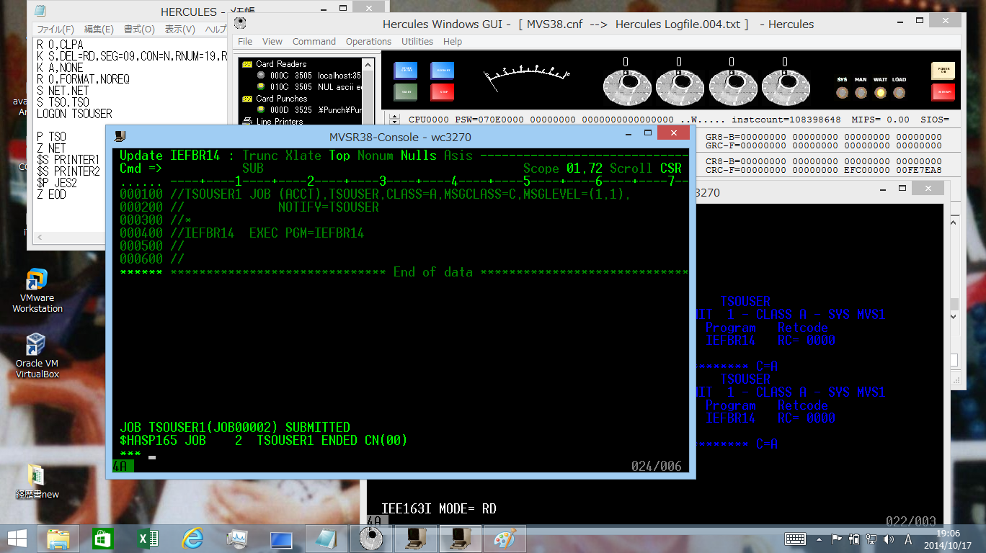Click the red STOP button in Hercules panel
The image size is (986, 553).
tap(443, 92)
